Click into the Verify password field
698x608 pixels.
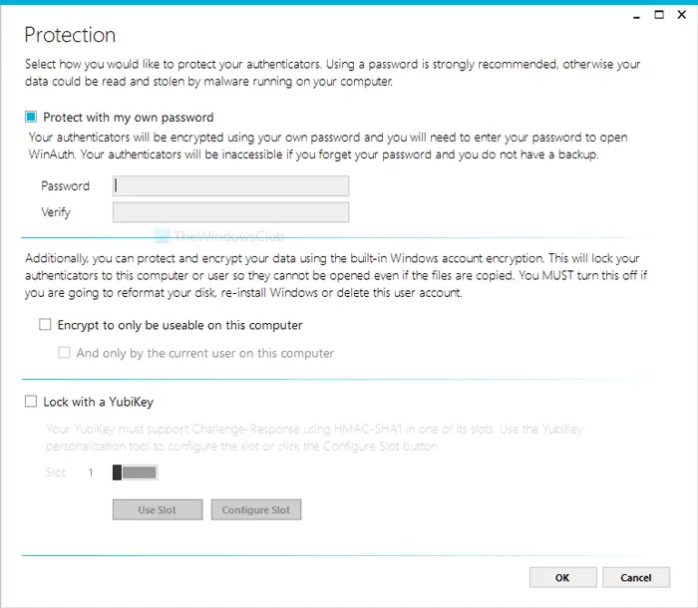tap(230, 212)
